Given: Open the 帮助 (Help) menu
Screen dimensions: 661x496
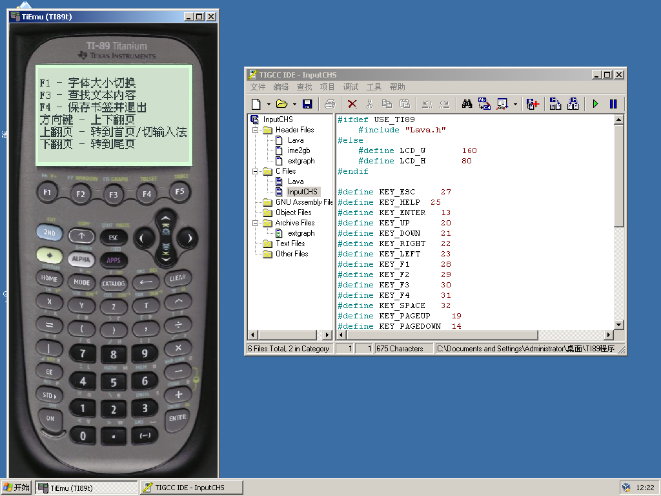Looking at the screenshot, I should pyautogui.click(x=397, y=87).
